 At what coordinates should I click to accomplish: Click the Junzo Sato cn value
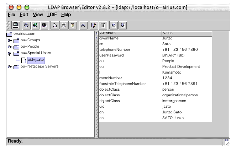[172, 112]
